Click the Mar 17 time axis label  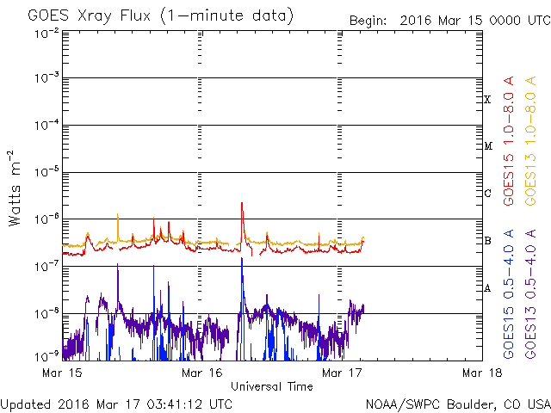click(x=342, y=373)
